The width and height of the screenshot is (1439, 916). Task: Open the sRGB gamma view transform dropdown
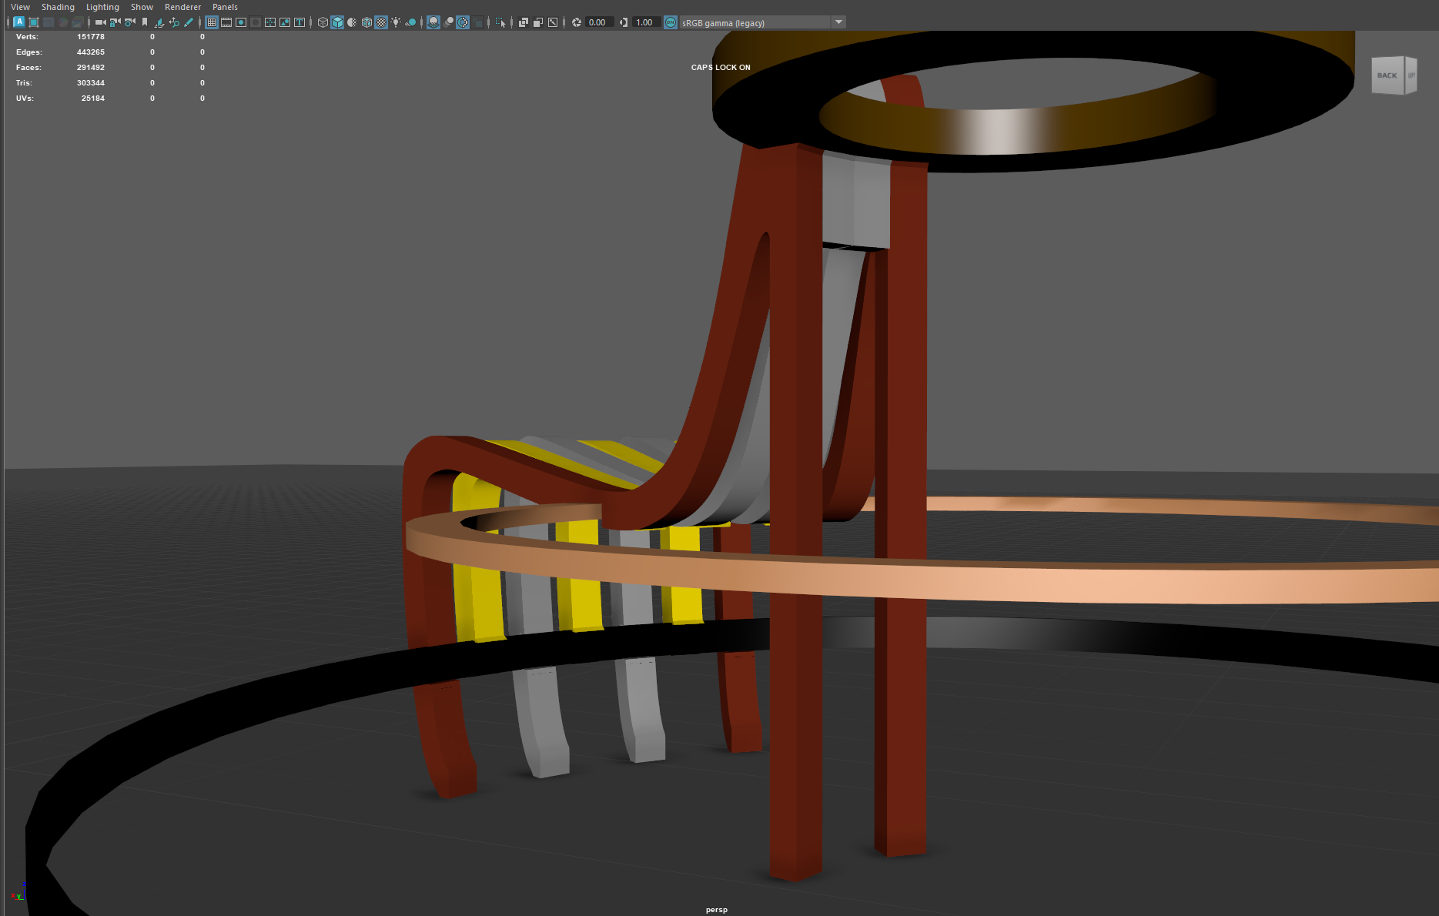(838, 22)
